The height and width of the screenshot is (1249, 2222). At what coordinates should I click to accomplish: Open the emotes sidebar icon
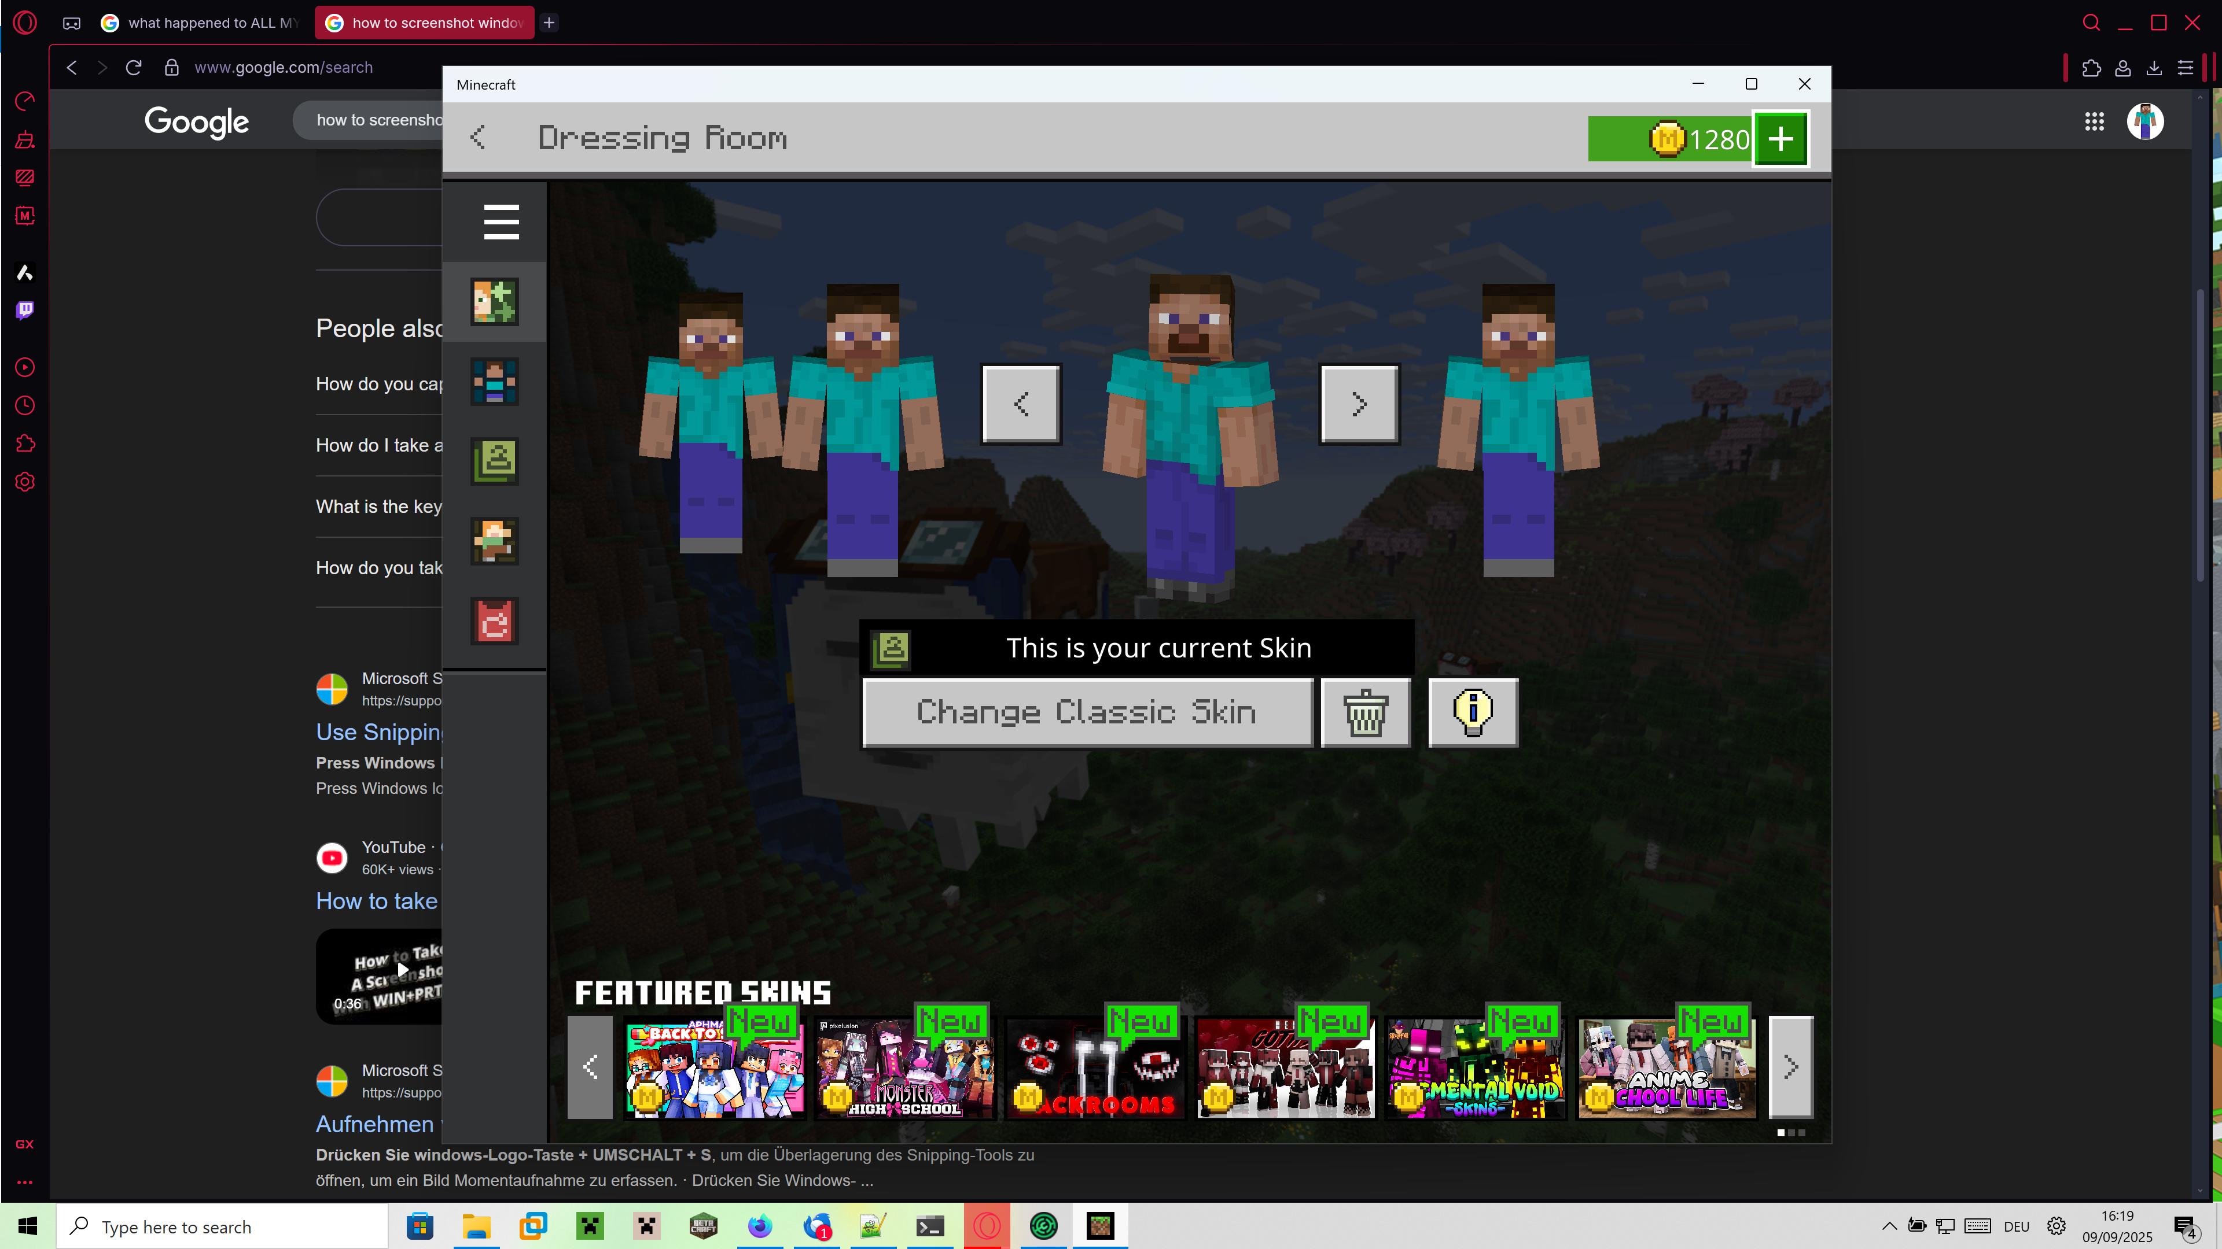click(494, 541)
